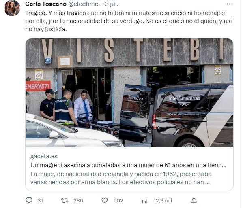Click the gaceta.es source domain

point(44,156)
